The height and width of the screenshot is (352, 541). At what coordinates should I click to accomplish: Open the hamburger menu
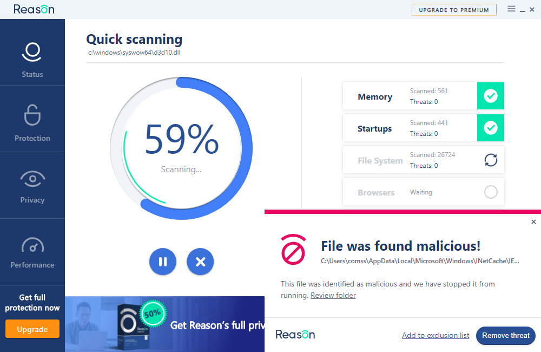(x=511, y=9)
